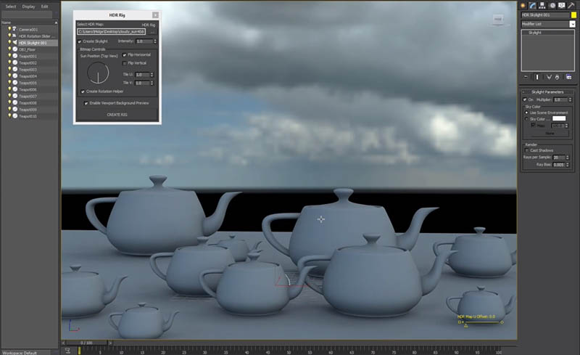
Task: Click the ViewCube in viewport corner
Action: [499, 17]
